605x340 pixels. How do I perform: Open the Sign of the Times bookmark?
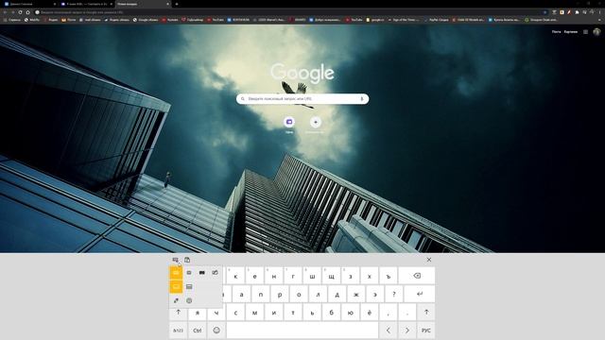pyautogui.click(x=404, y=20)
